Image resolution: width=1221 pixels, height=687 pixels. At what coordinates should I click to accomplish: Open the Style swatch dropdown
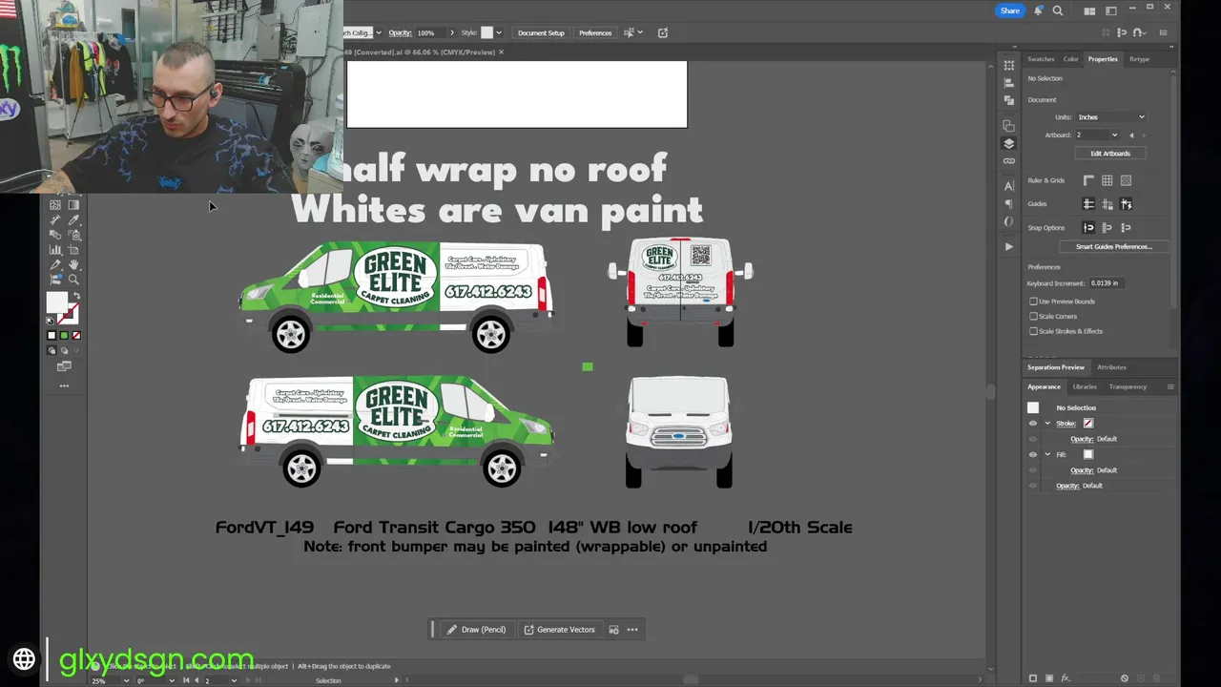click(498, 32)
